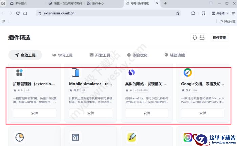
Task: Switch to the 设置 - 自动填充和密码 tab
Action: (x=65, y=3)
